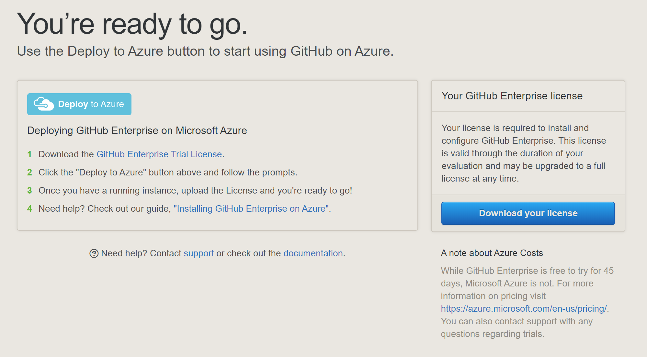Click the question mark help icon
This screenshot has width=647, height=357.
pyautogui.click(x=94, y=253)
